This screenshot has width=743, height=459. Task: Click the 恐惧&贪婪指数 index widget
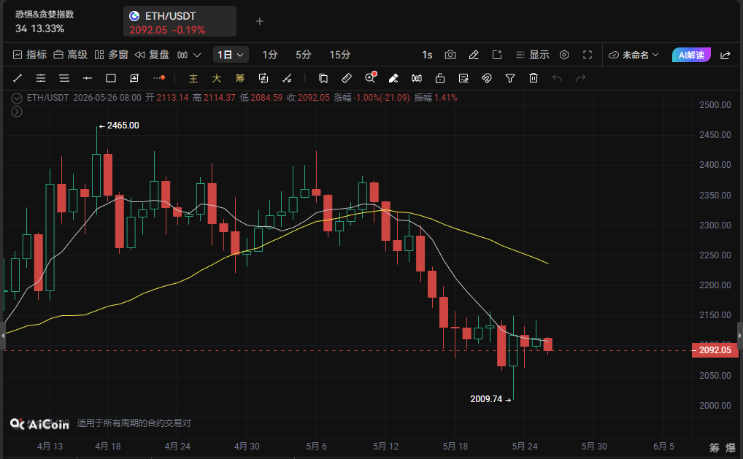[x=45, y=21]
